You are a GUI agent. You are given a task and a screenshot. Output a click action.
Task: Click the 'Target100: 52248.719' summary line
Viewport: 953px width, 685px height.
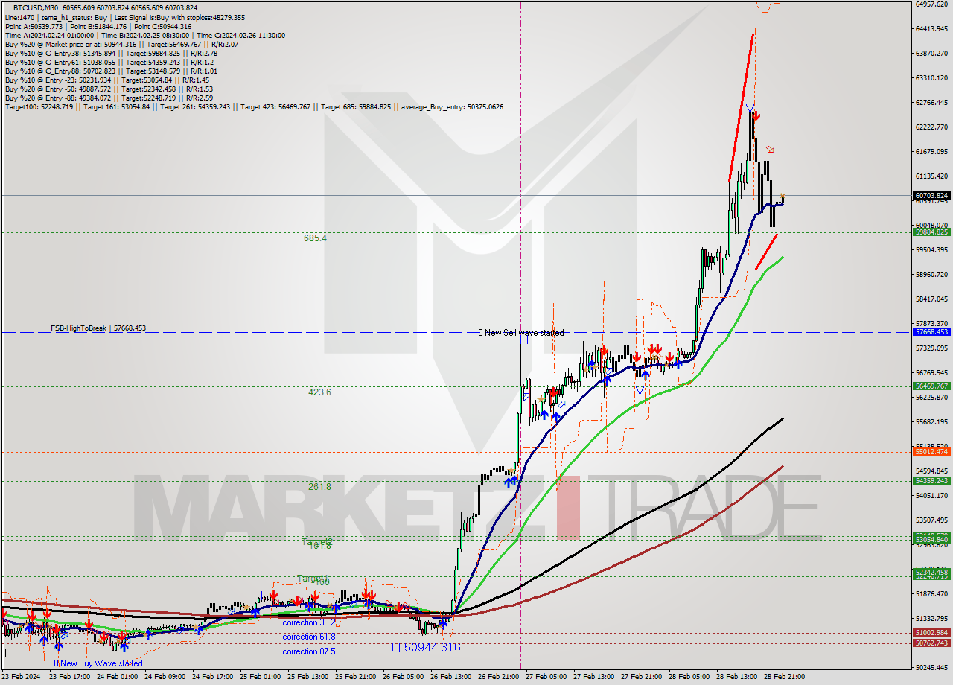[254, 106]
